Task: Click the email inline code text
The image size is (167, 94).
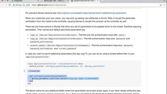Action: (121, 35)
